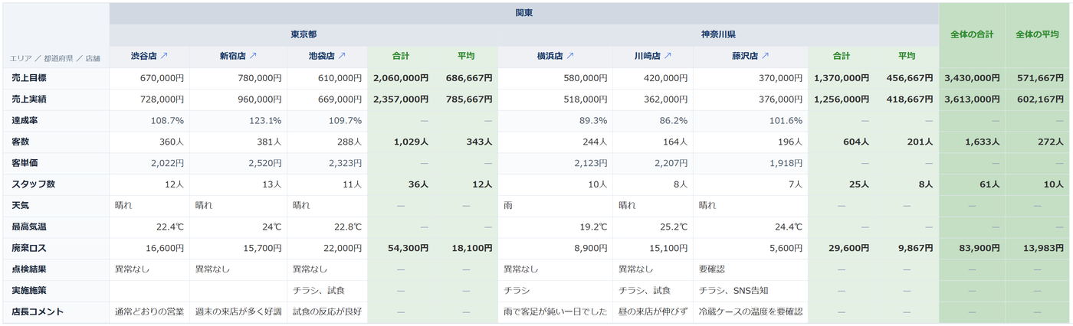Image resolution: width=1073 pixels, height=326 pixels.
Task: Click the 要確認 inspection result cell
Action: (750, 269)
